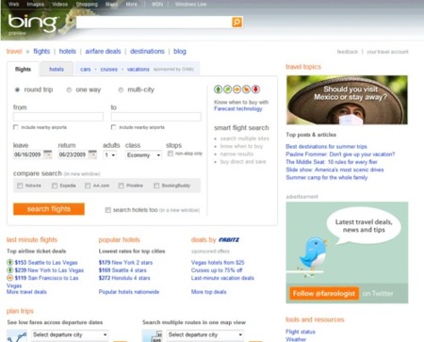
Task: Click the orange search magnifier button
Action: pyautogui.click(x=237, y=23)
